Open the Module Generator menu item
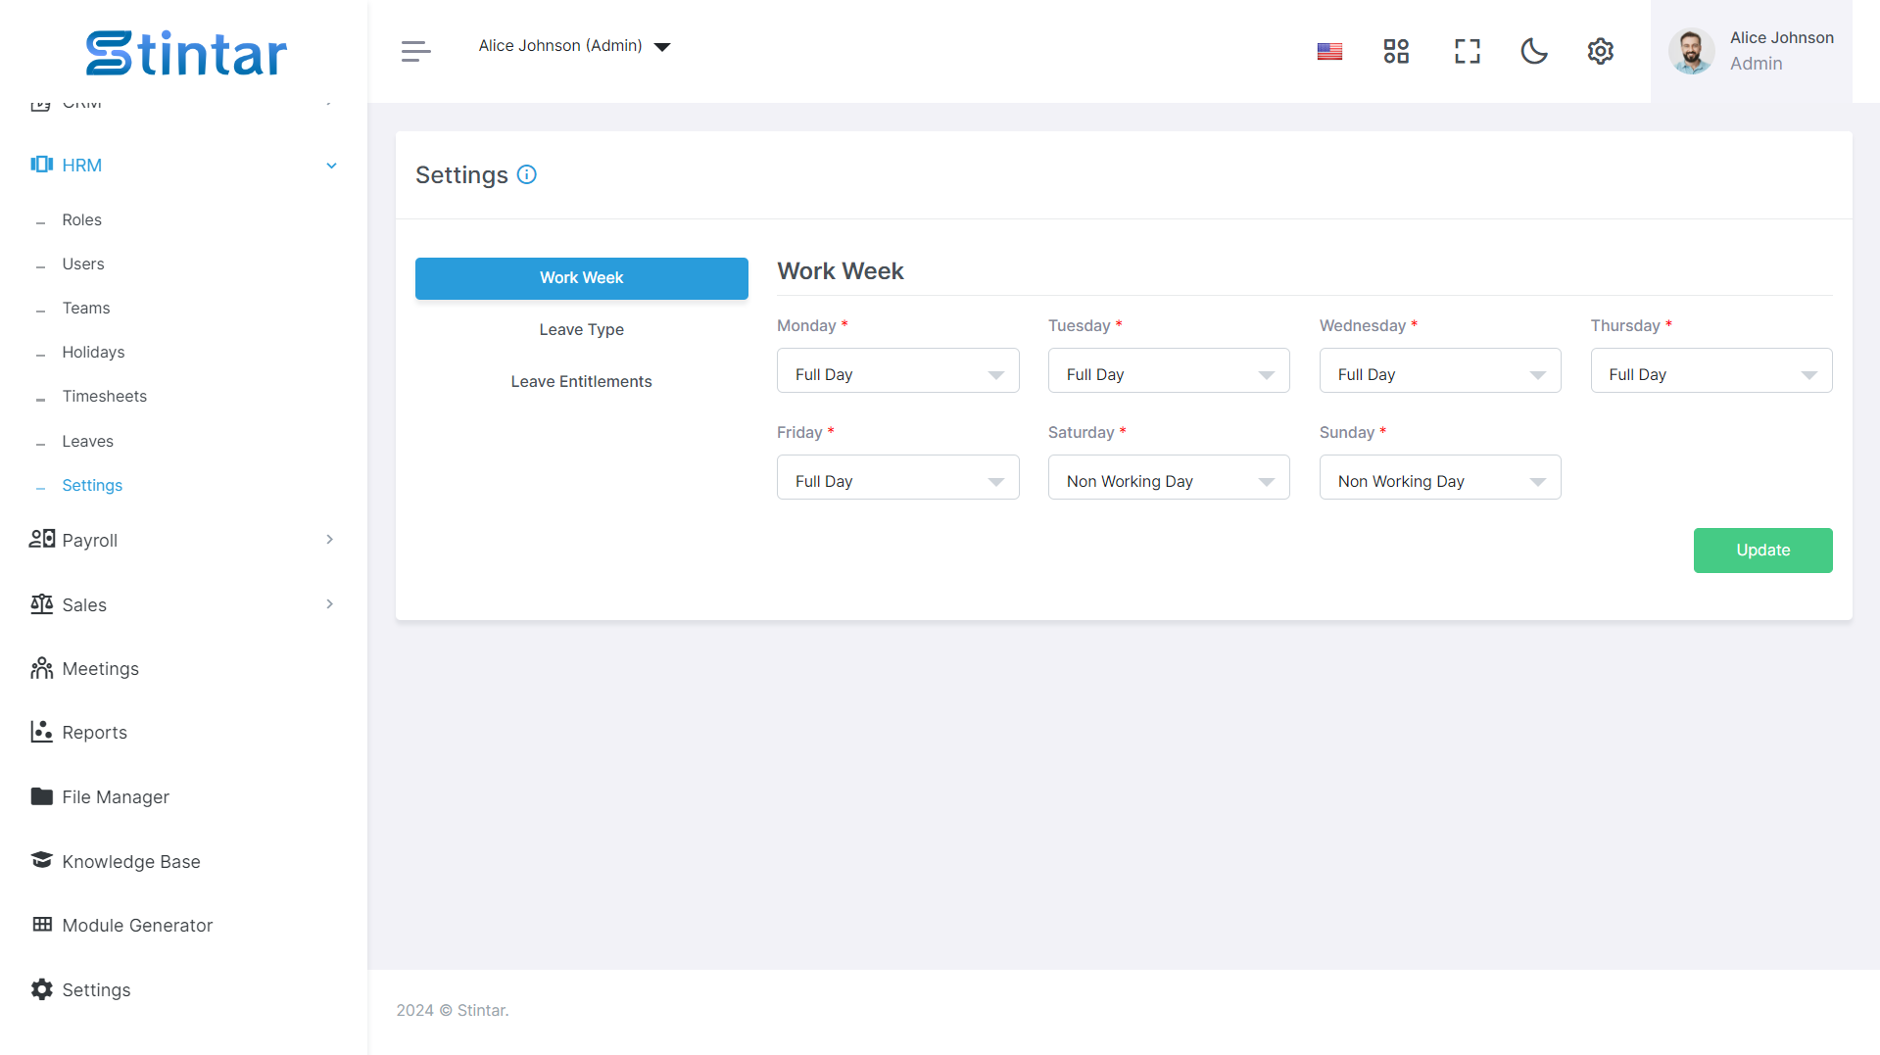The height and width of the screenshot is (1055, 1880). pyautogui.click(x=137, y=926)
